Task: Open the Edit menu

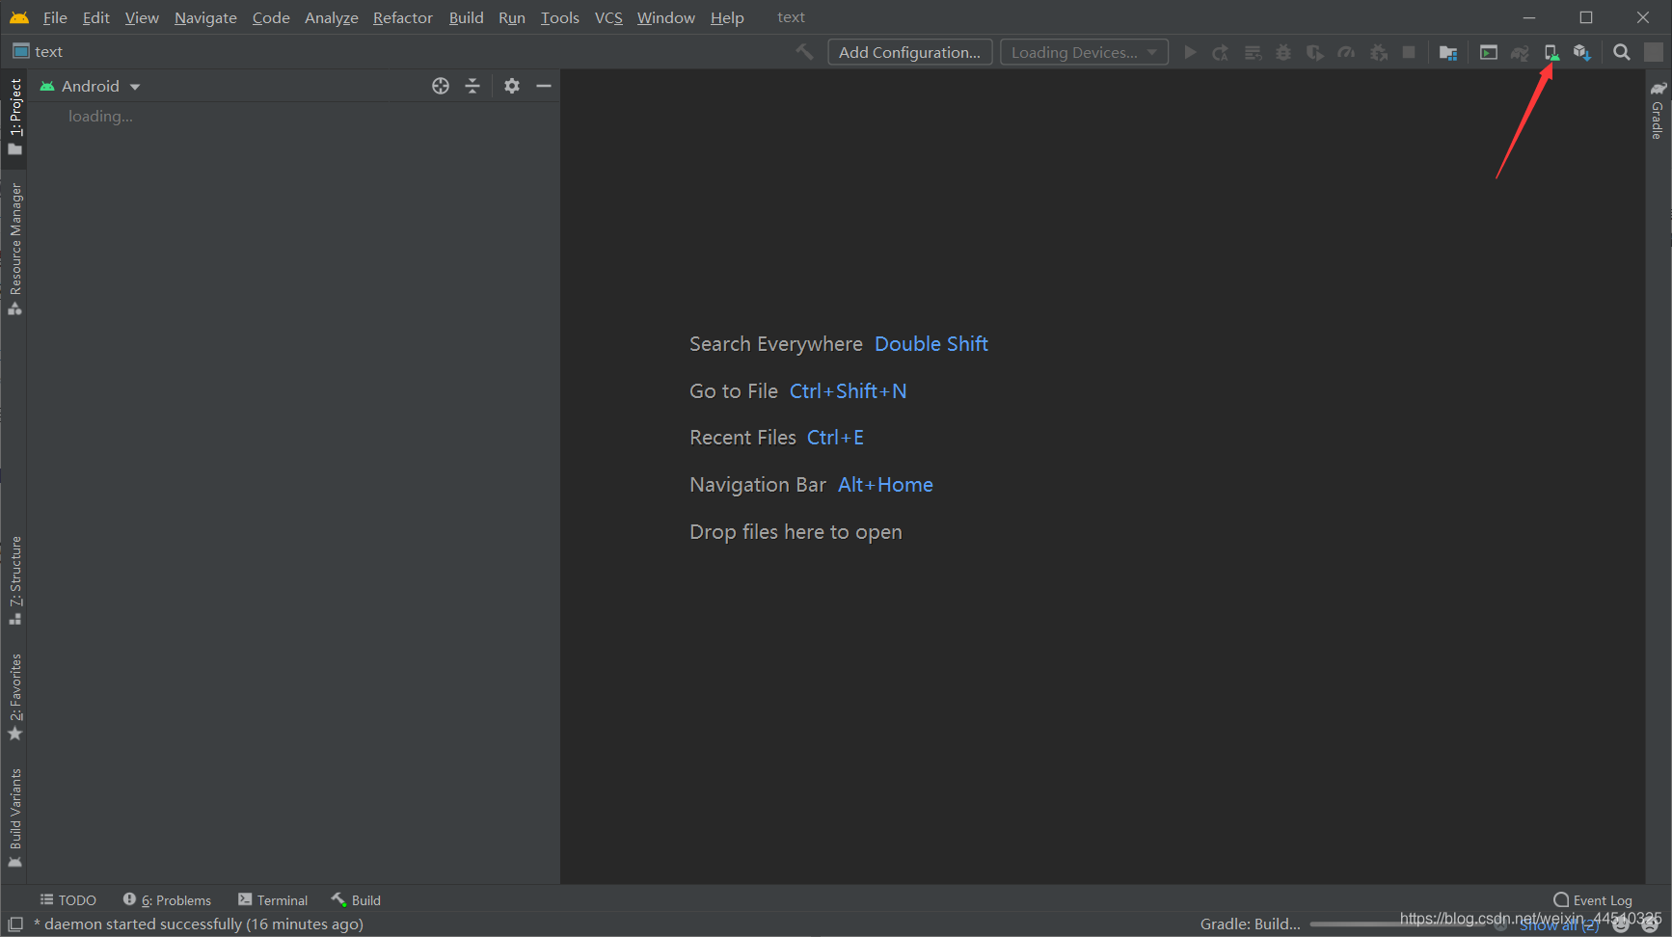Action: 95,17
